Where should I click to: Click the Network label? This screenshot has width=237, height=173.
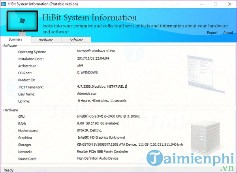click(x=25, y=152)
